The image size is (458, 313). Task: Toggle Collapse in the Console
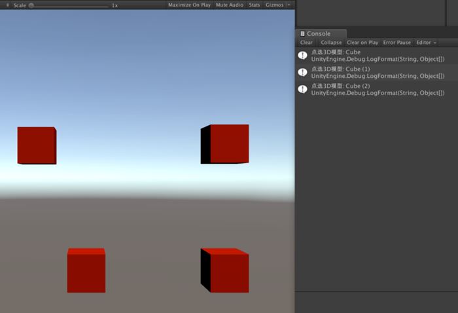coord(331,43)
